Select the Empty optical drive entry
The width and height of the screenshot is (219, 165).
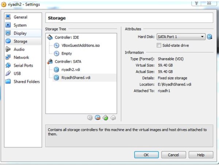[67, 54]
